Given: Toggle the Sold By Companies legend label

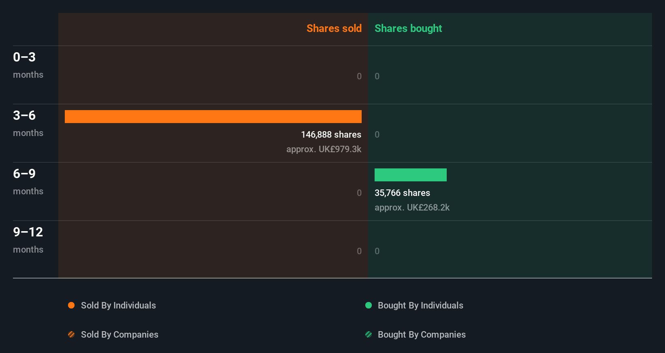Looking at the screenshot, I should tap(119, 334).
